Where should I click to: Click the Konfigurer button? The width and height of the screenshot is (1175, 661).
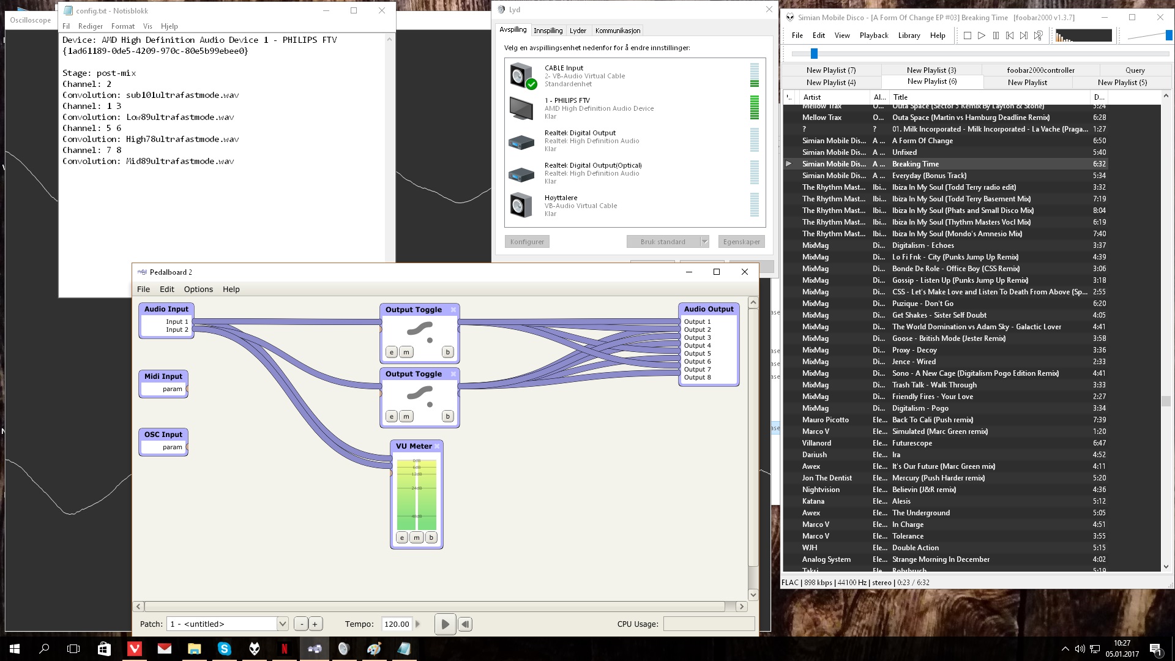pos(527,242)
